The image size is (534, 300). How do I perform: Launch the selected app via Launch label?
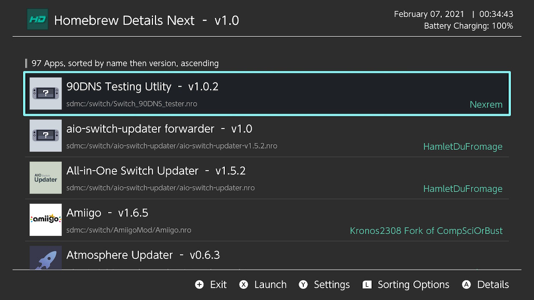coord(270,285)
